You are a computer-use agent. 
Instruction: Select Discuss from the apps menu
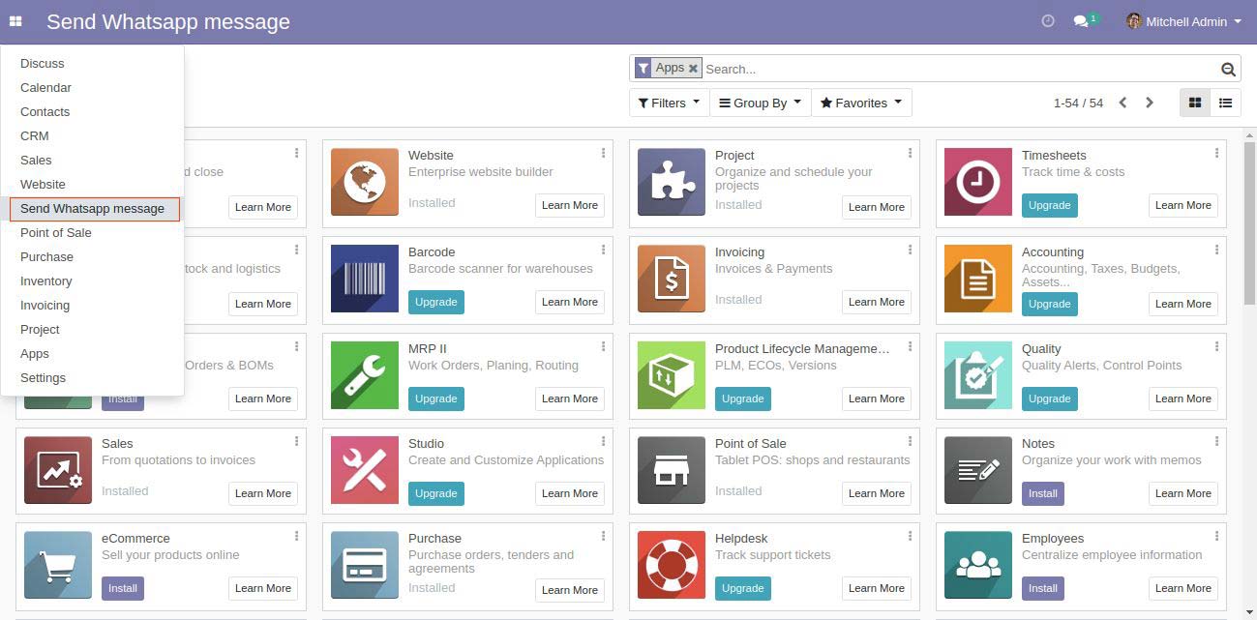pos(92,63)
